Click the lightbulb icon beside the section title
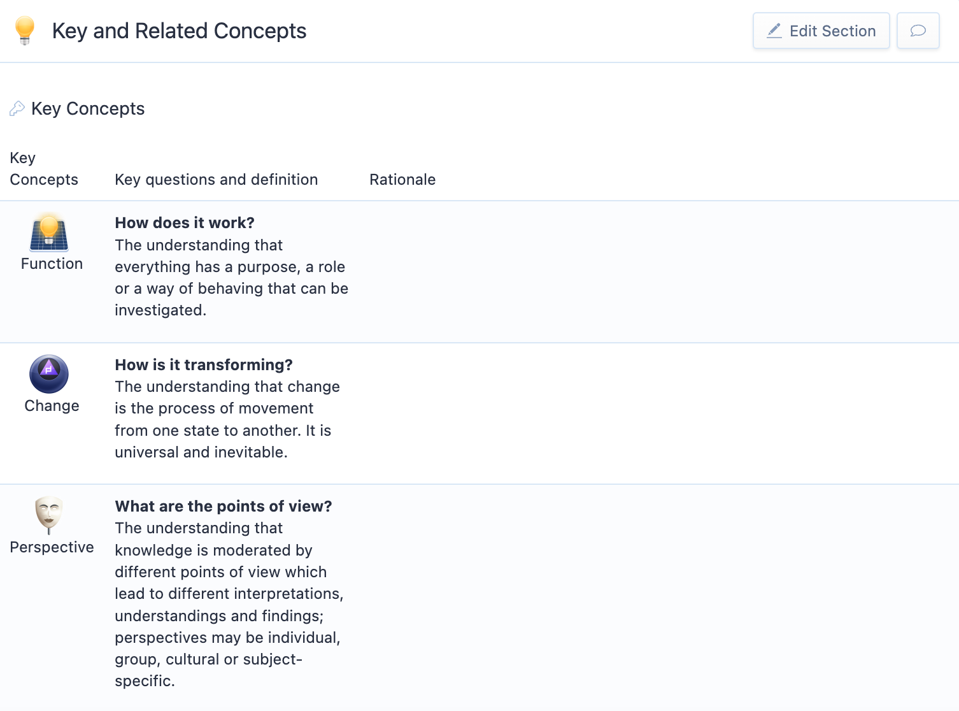Image resolution: width=959 pixels, height=711 pixels. [x=25, y=31]
